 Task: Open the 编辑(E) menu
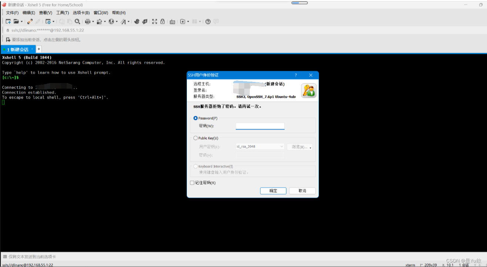coord(29,13)
